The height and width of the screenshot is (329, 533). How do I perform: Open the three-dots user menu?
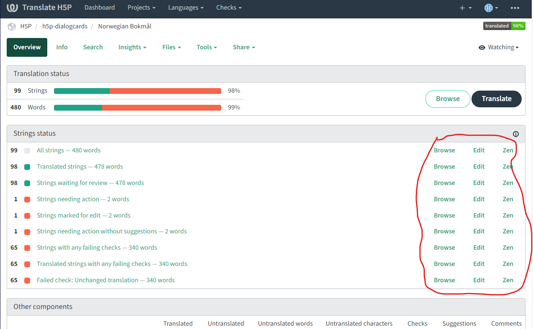(515, 8)
